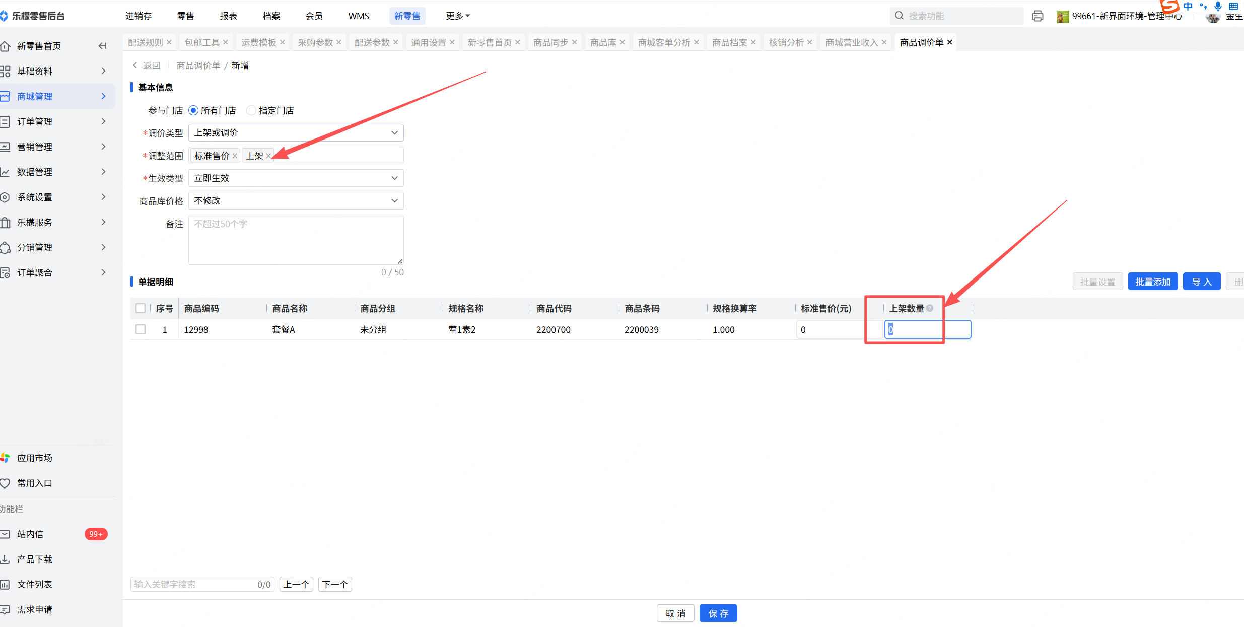Close the 商品调价单 tab with x

click(x=950, y=42)
